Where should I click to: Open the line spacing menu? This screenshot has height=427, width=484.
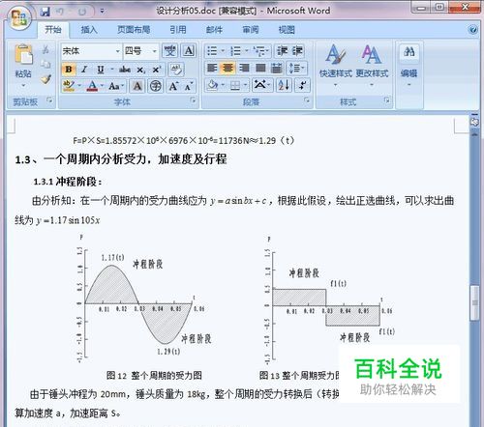click(x=296, y=68)
